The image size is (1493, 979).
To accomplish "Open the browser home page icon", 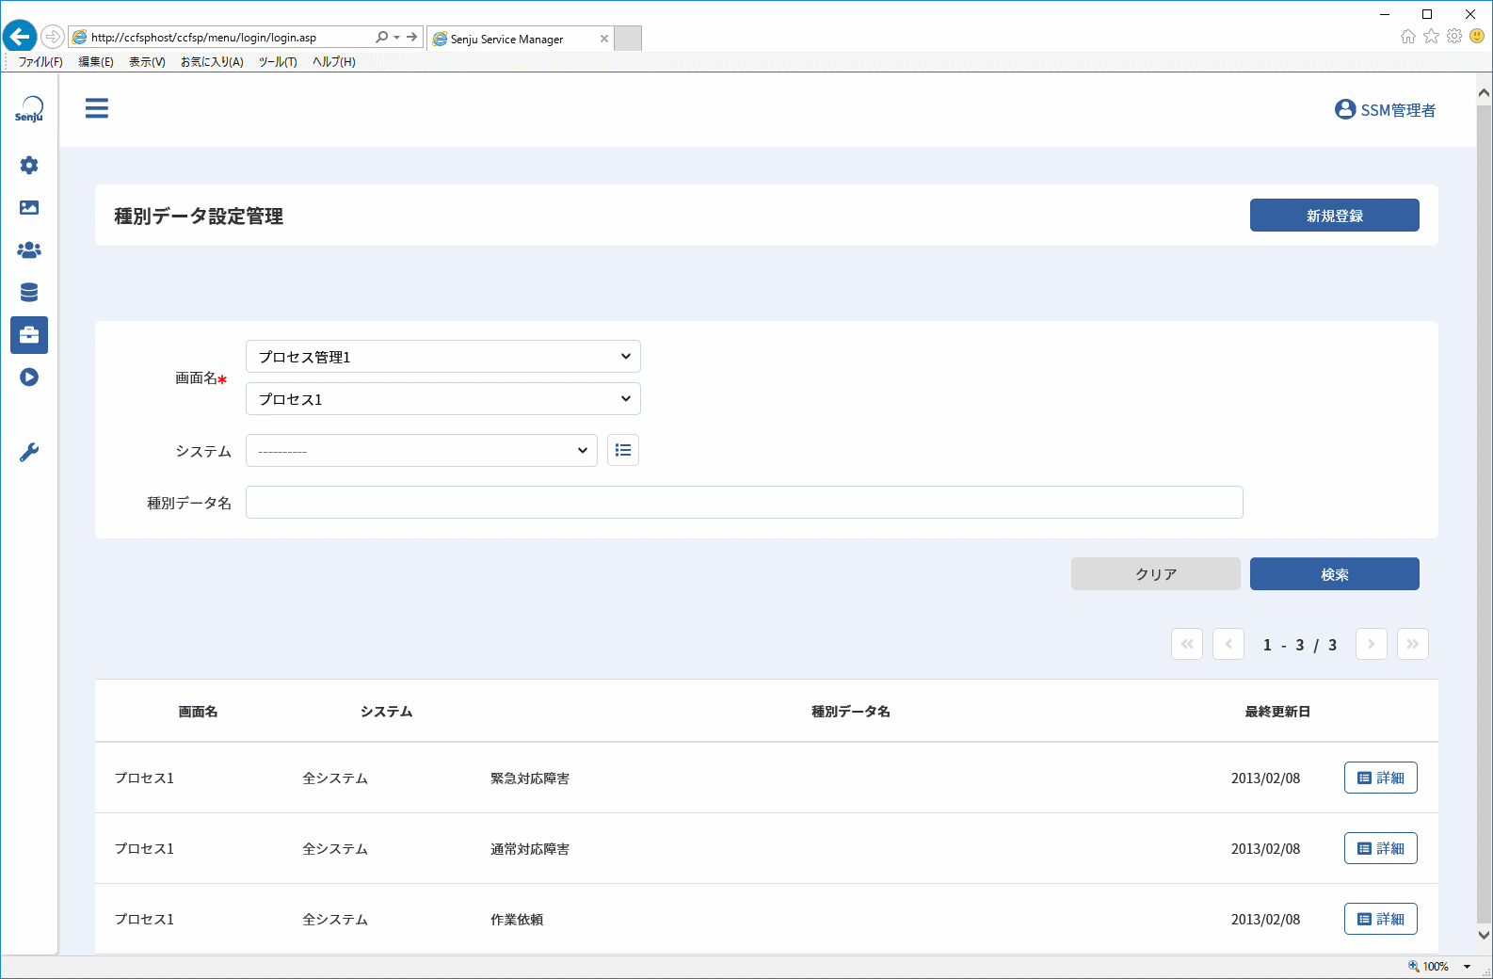I will [x=1408, y=37].
